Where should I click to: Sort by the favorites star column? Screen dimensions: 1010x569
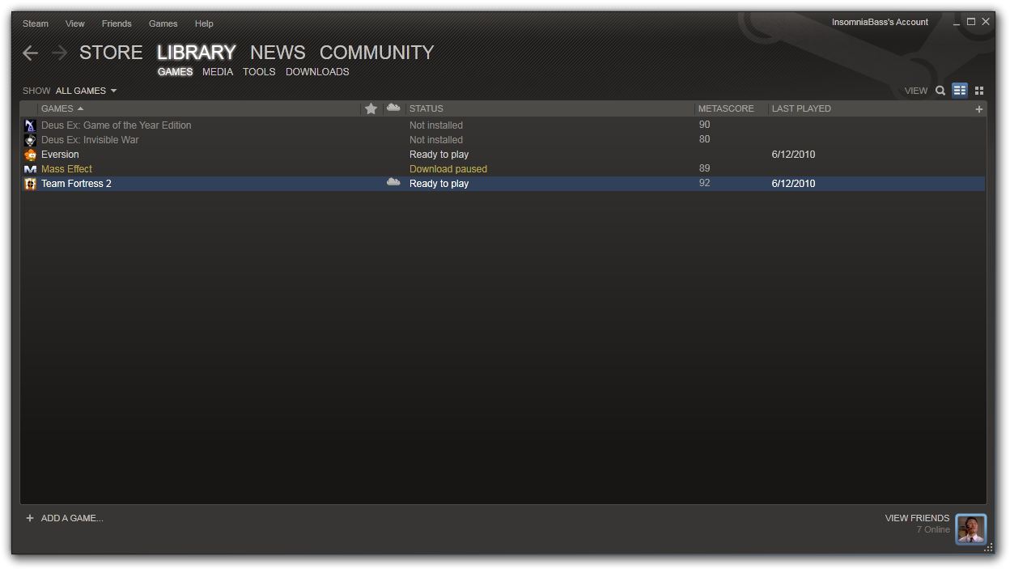pos(371,108)
